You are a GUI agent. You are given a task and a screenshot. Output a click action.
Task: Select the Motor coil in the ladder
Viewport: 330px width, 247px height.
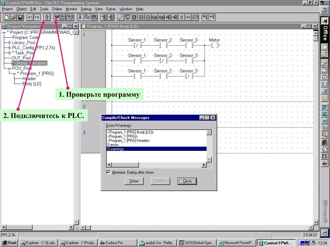(x=215, y=45)
